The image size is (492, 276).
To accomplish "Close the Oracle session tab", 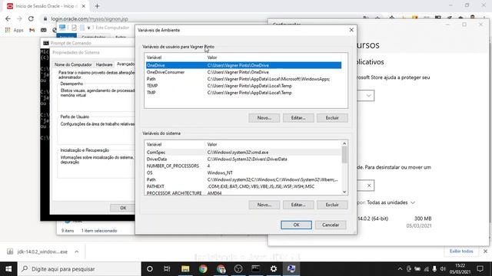I will tap(84, 6).
